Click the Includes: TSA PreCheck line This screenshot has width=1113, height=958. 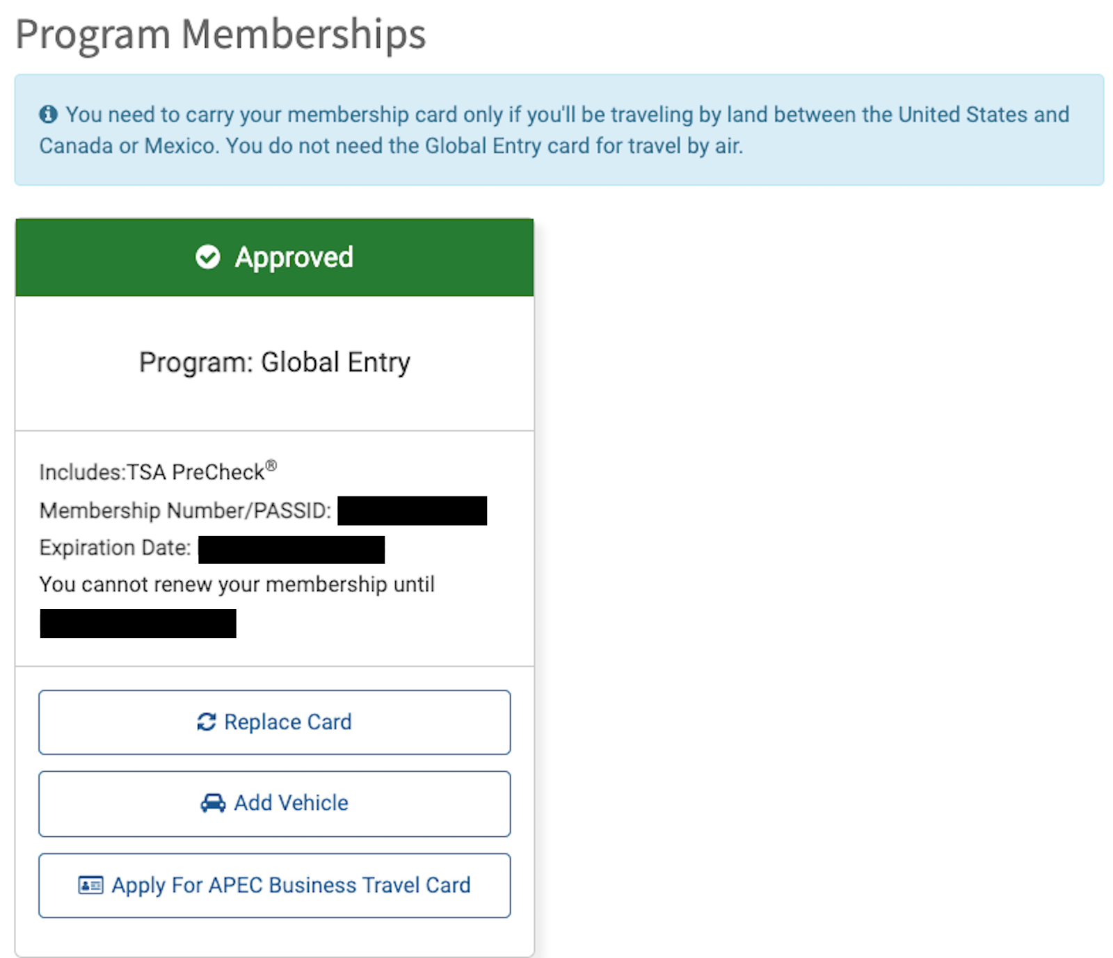click(x=157, y=471)
